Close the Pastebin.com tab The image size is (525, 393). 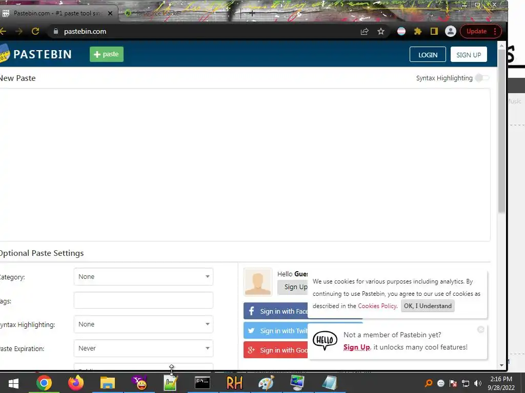click(x=110, y=13)
